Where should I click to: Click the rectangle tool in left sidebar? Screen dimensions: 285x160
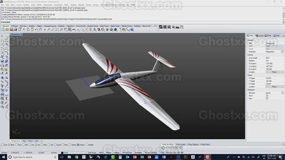6,48
